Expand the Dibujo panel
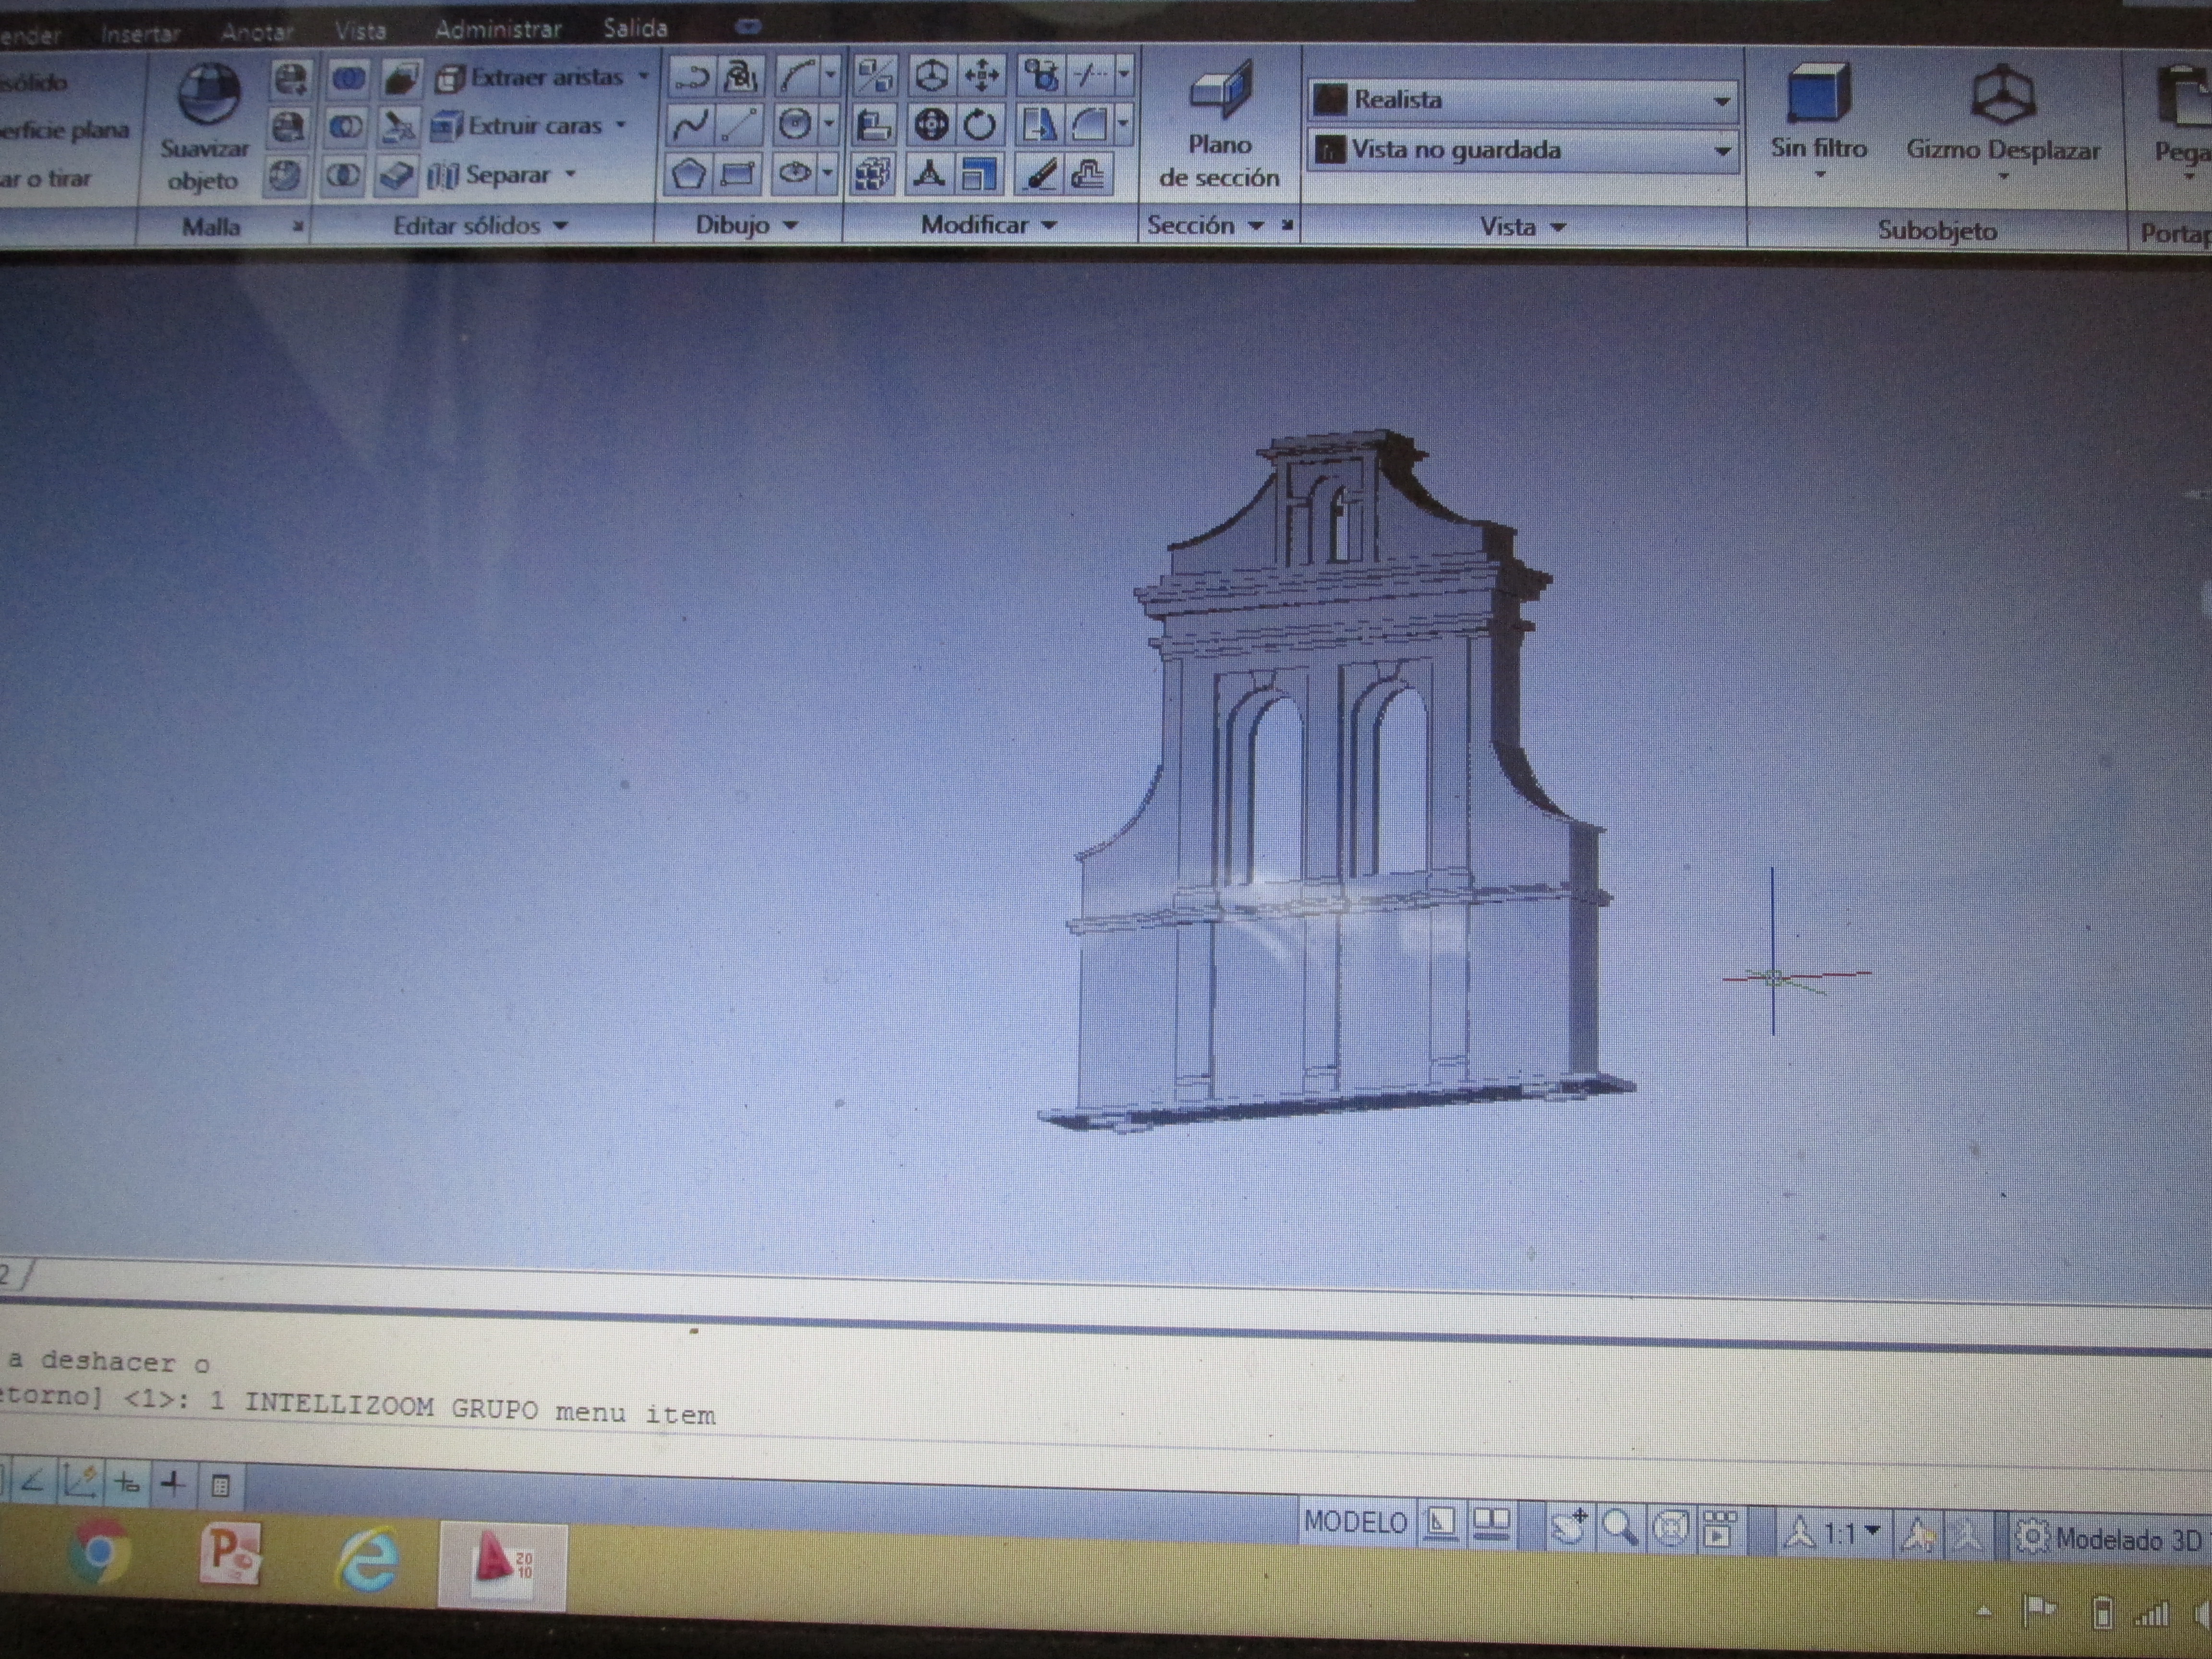The width and height of the screenshot is (2212, 1659). [x=747, y=225]
